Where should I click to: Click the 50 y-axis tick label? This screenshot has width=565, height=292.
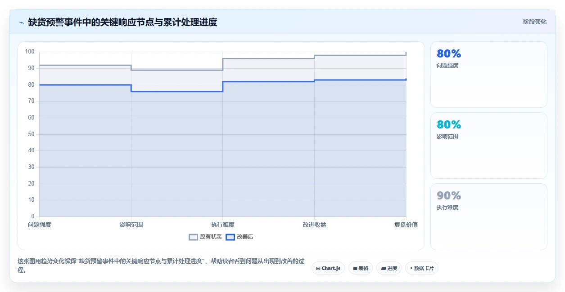coord(31,134)
